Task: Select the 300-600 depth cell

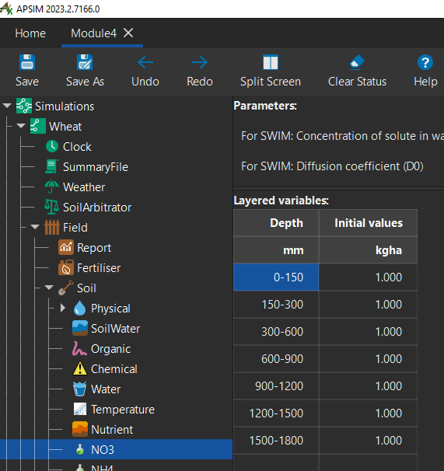Action: pyautogui.click(x=276, y=332)
